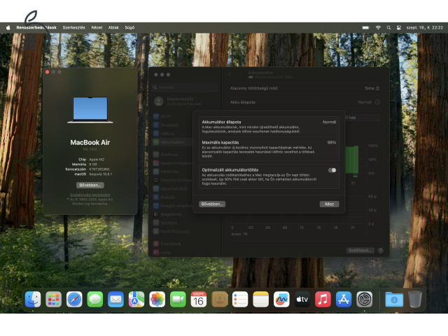Open Maps app in the Dock
The image size is (448, 336).
pyautogui.click(x=136, y=299)
